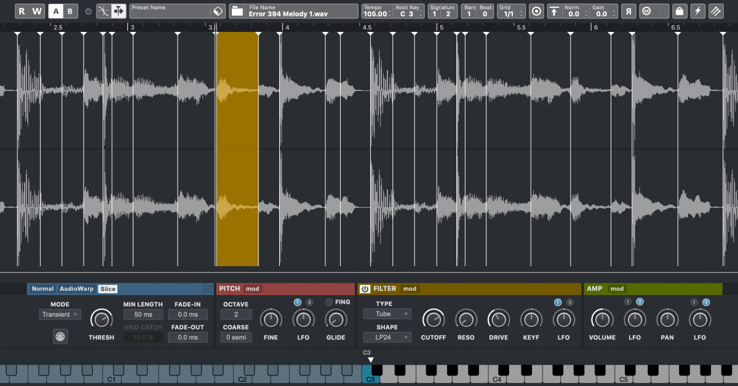The width and height of the screenshot is (738, 386).
Task: Adjust the GLIDE knob
Action: (335, 319)
